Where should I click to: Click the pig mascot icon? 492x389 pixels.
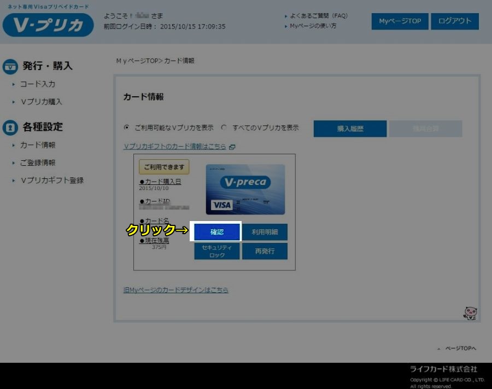(x=470, y=313)
